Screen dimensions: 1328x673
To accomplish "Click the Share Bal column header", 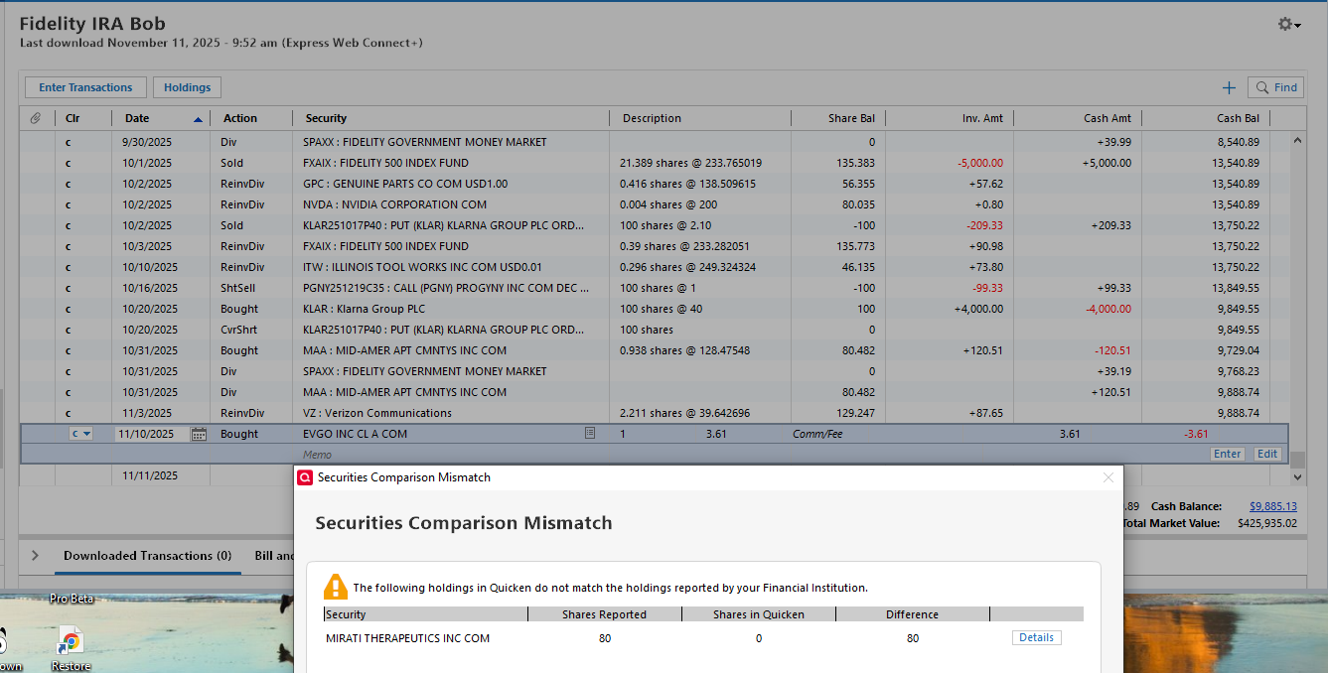I will (x=836, y=118).
